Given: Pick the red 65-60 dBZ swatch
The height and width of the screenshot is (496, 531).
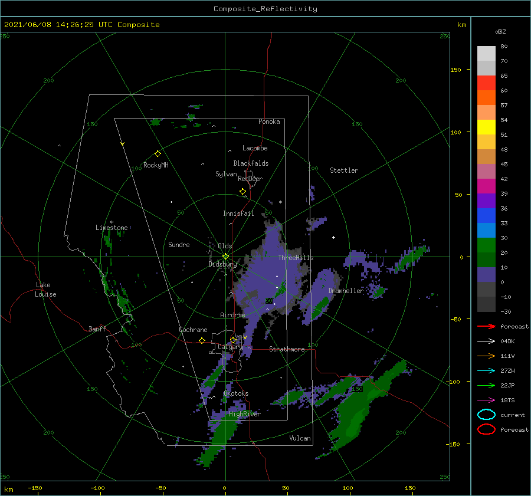Looking at the screenshot, I should click(x=486, y=83).
